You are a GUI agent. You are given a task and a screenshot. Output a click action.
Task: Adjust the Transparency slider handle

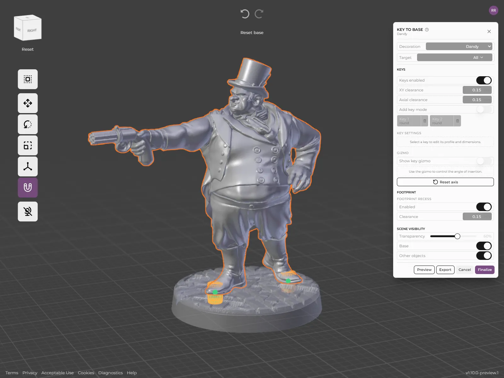[x=457, y=236]
